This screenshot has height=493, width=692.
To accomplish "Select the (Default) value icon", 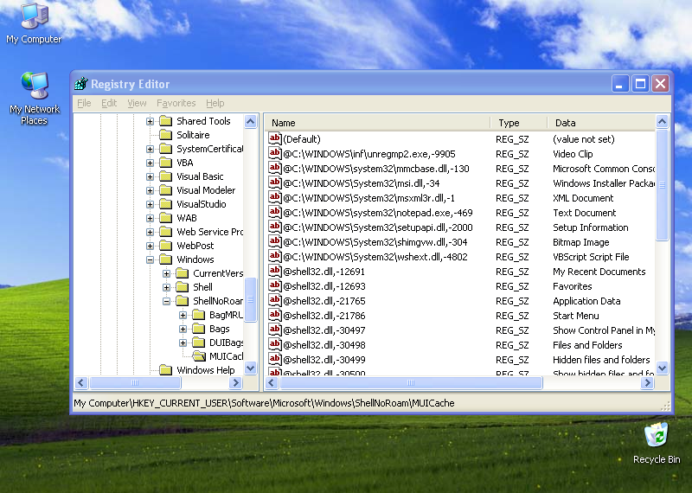I will (274, 138).
